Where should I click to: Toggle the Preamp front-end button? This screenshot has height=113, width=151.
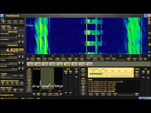click(9, 29)
